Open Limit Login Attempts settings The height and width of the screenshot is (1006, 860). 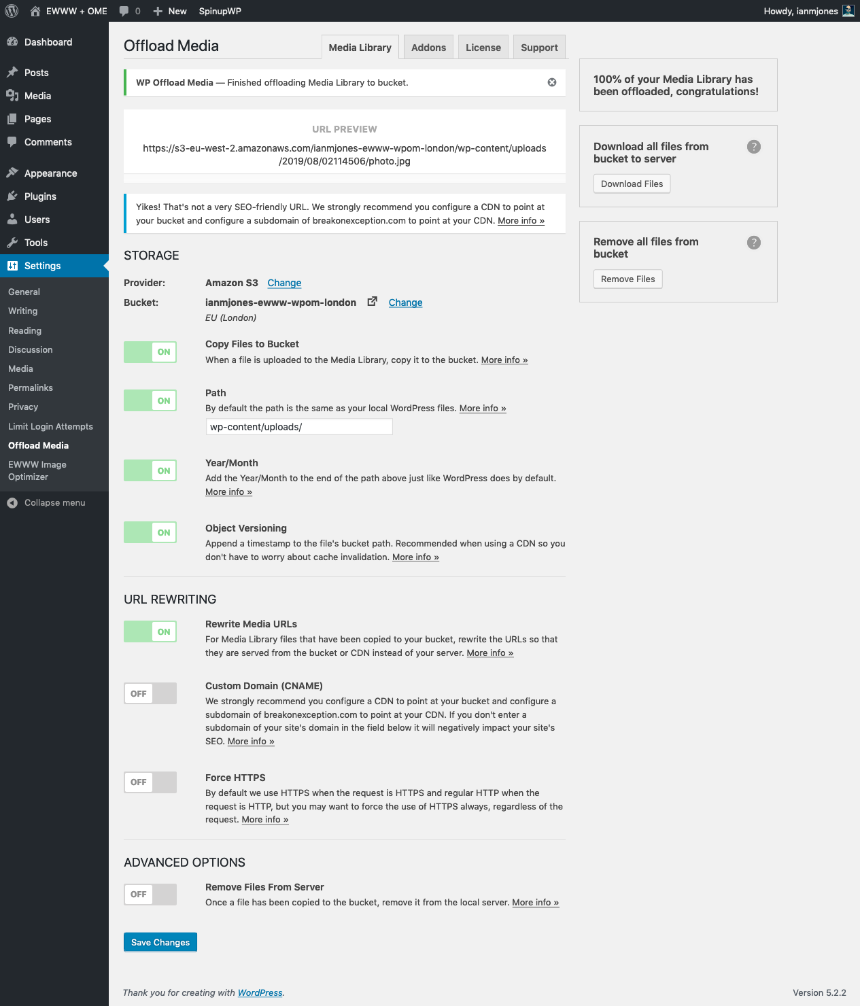[x=51, y=426]
